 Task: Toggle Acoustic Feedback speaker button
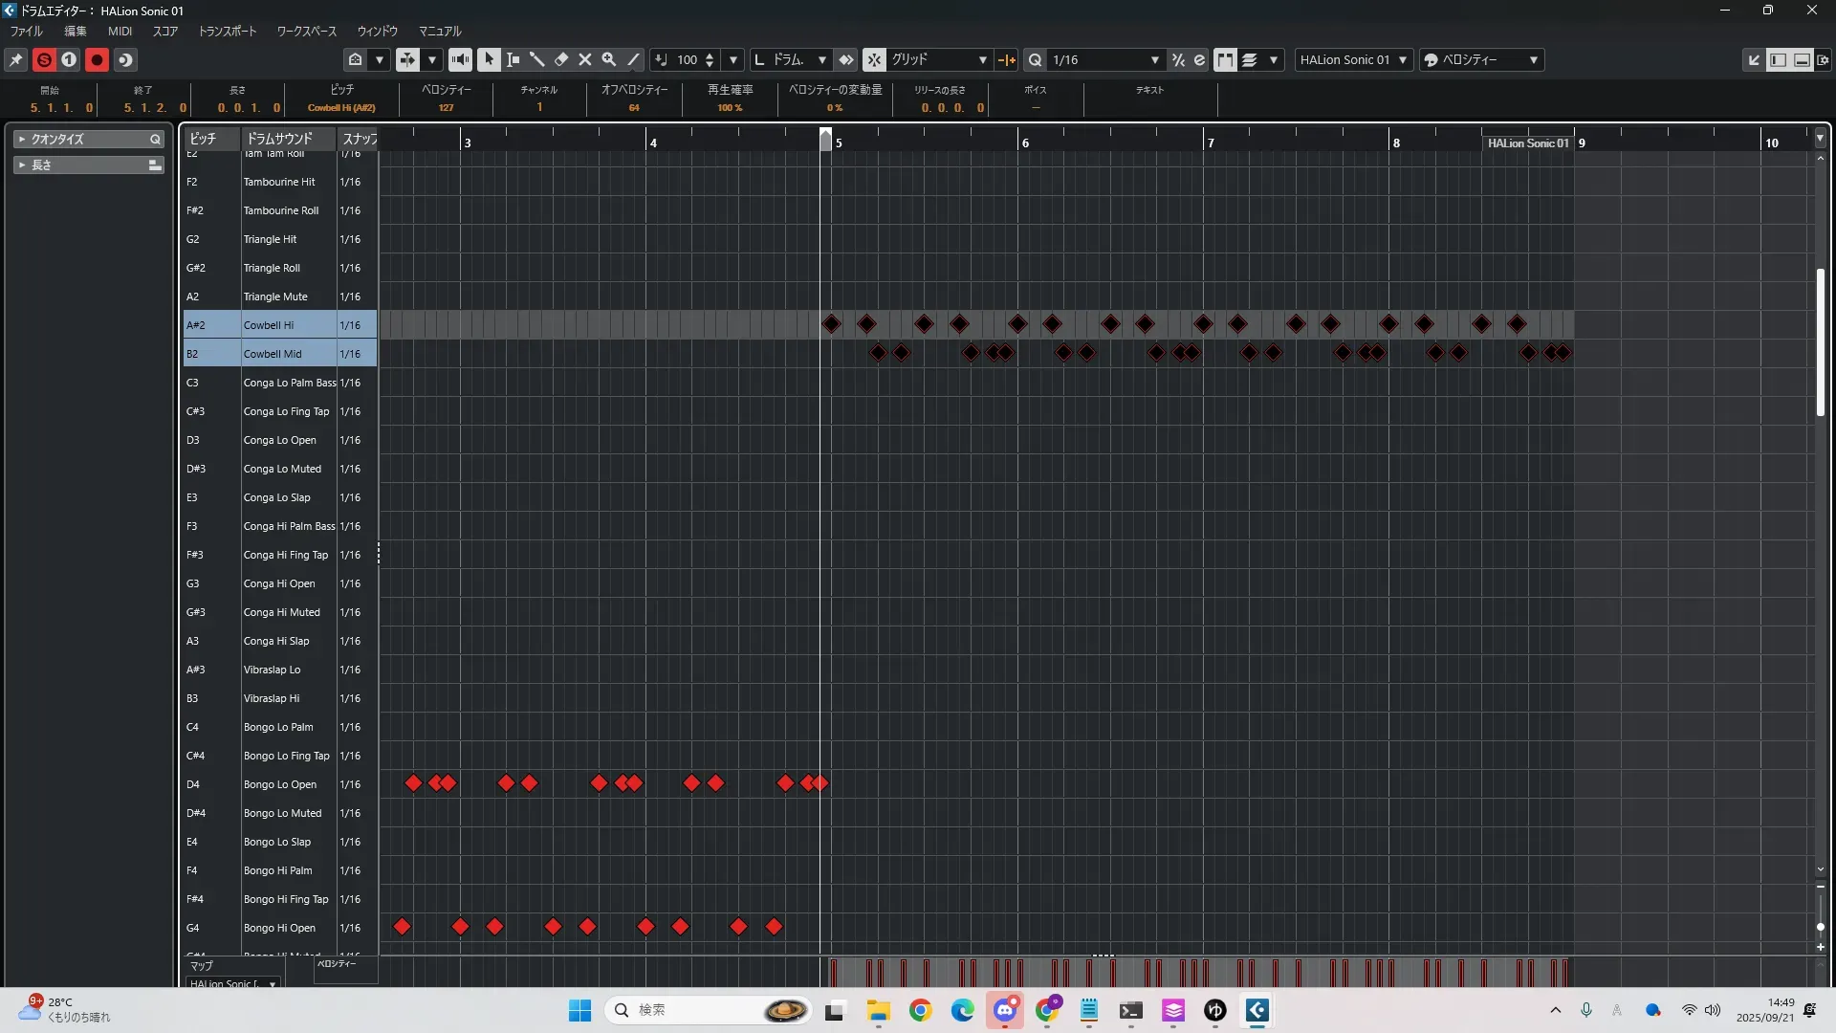tap(460, 59)
